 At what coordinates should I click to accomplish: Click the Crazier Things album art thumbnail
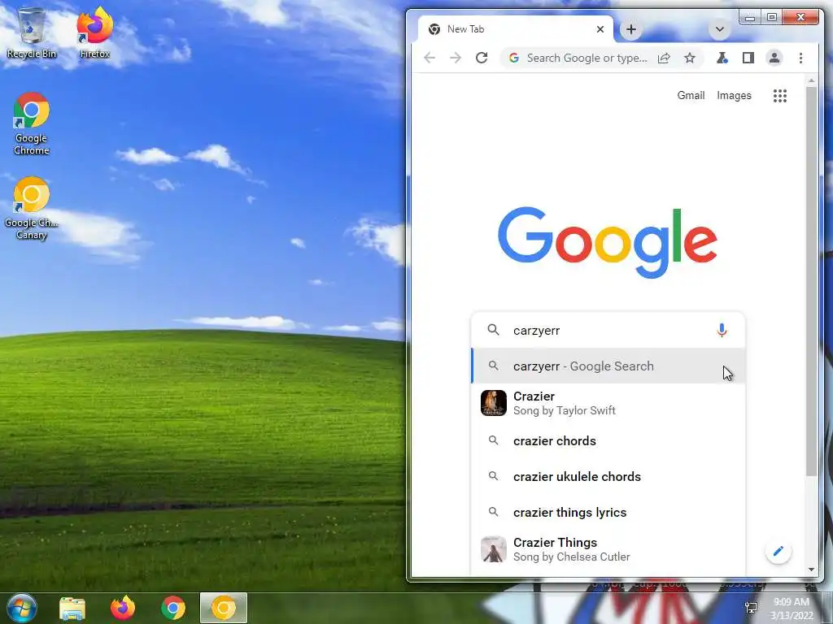(x=494, y=549)
